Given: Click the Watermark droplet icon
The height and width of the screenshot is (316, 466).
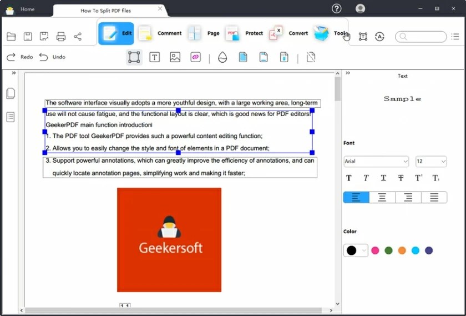Looking at the screenshot, I should [222, 57].
